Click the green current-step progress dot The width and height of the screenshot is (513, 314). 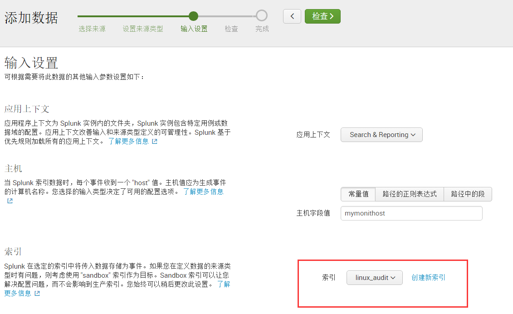coord(193,16)
